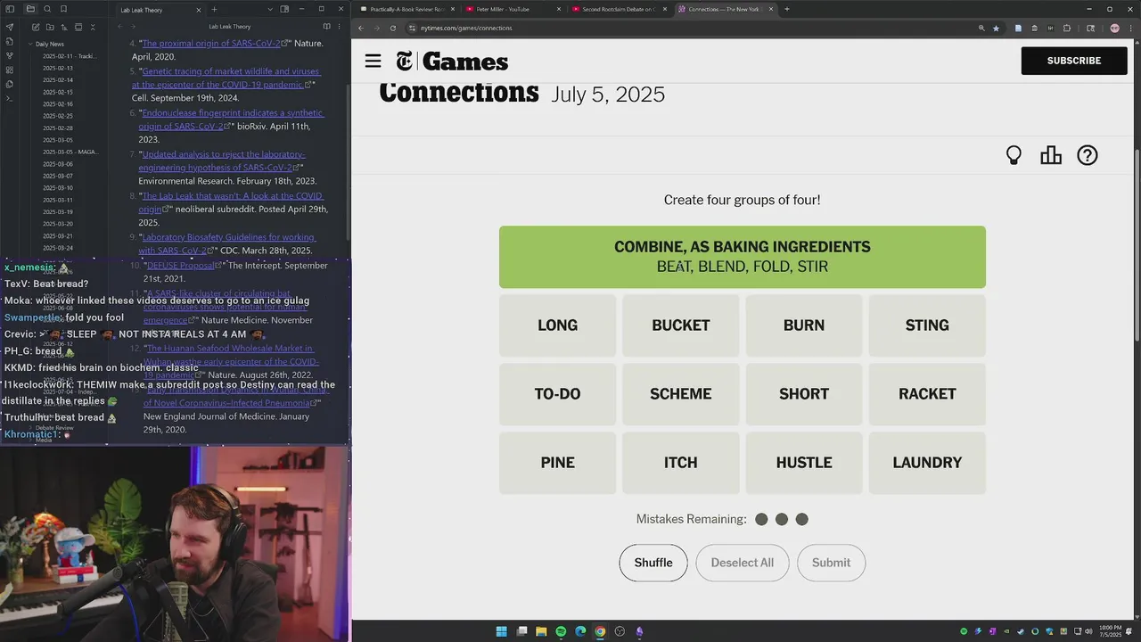
Task: Open 'Endonuclease fingerprint' bioRxiv link
Action: (231, 119)
